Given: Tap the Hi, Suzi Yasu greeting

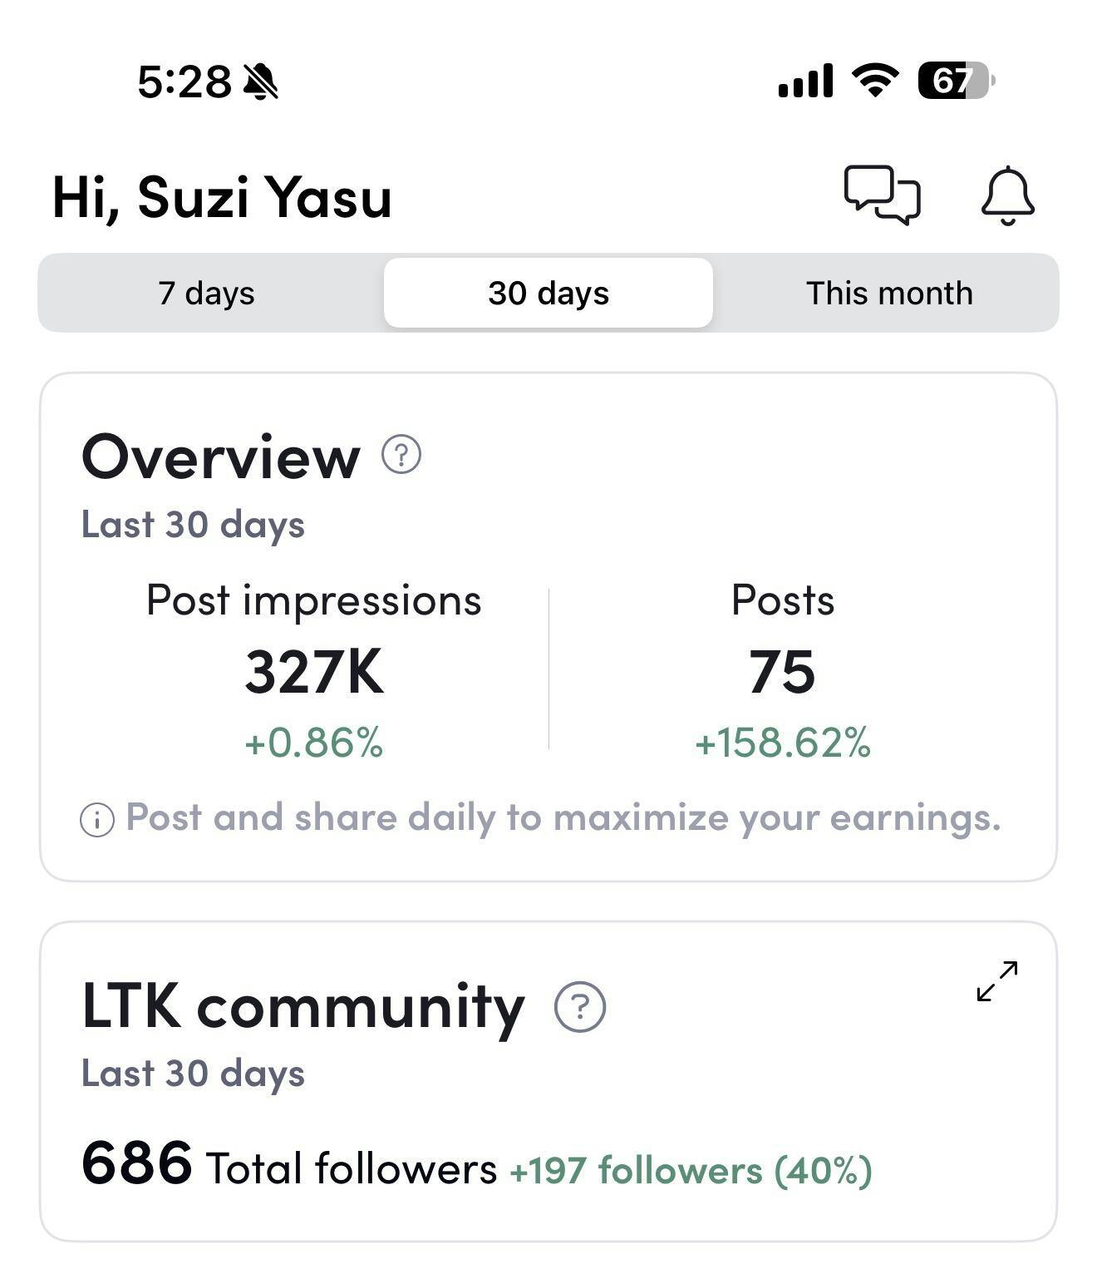Looking at the screenshot, I should point(222,197).
